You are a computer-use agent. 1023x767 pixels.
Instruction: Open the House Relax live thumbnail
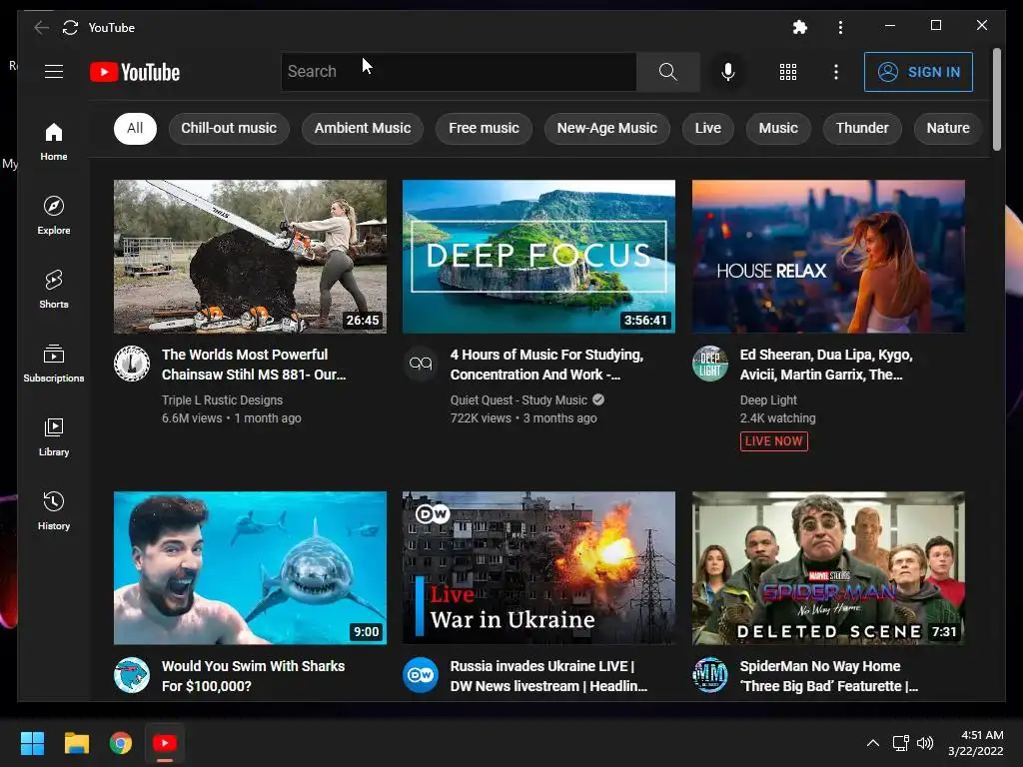[828, 257]
